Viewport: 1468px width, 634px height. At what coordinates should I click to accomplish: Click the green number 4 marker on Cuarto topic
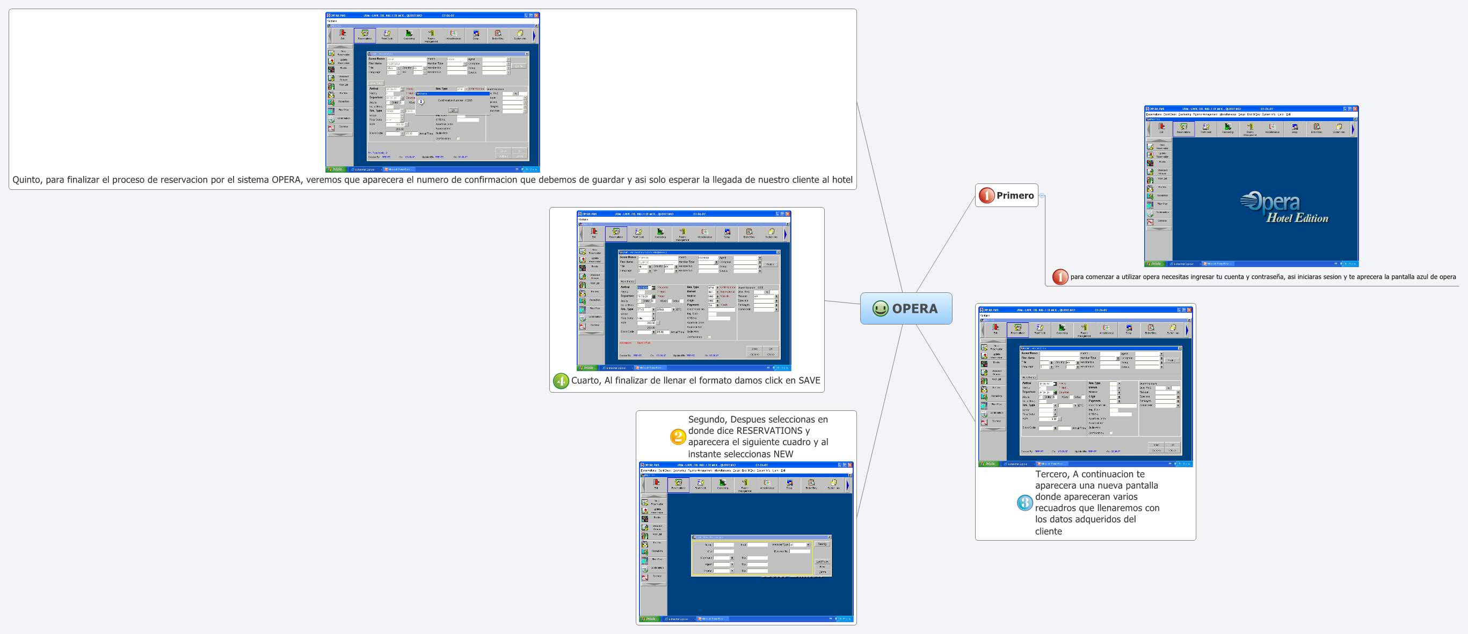pyautogui.click(x=561, y=381)
